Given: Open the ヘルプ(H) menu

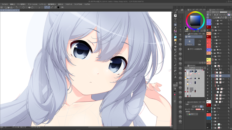Looking at the screenshot, I should [87, 4].
